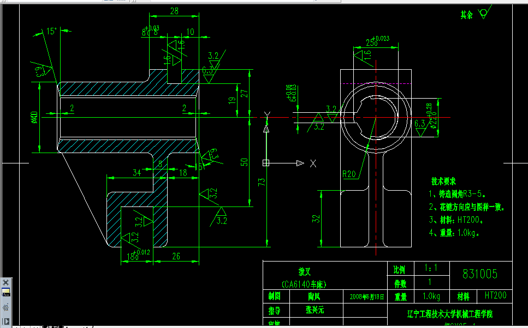The width and height of the screenshot is (528, 328).
Task: Select the 28 dimension at top
Action: (x=174, y=11)
